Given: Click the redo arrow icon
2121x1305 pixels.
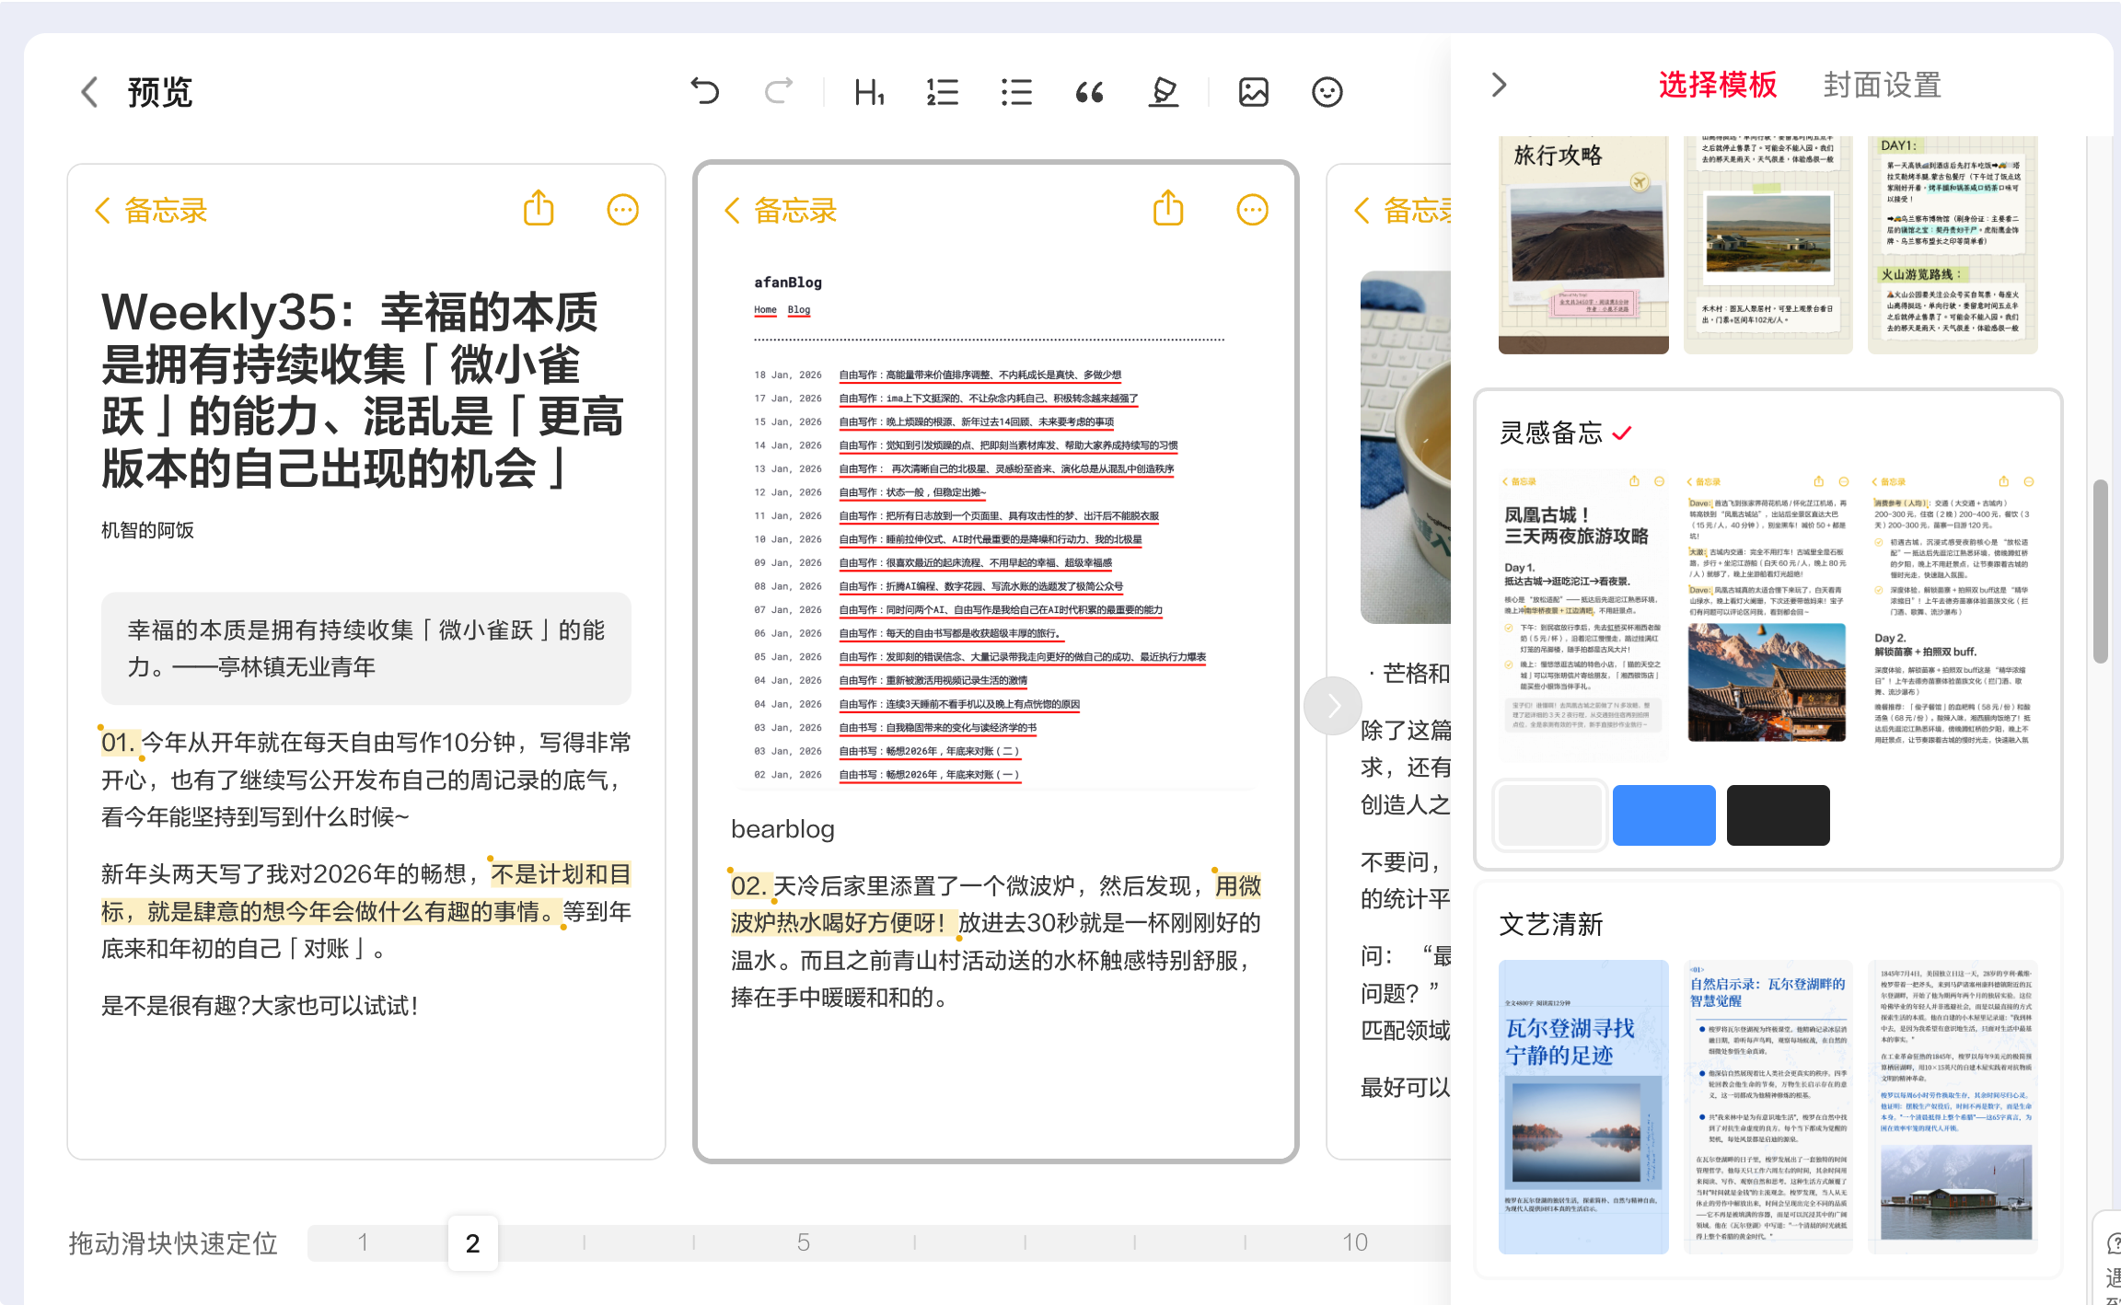Looking at the screenshot, I should coord(779,91).
